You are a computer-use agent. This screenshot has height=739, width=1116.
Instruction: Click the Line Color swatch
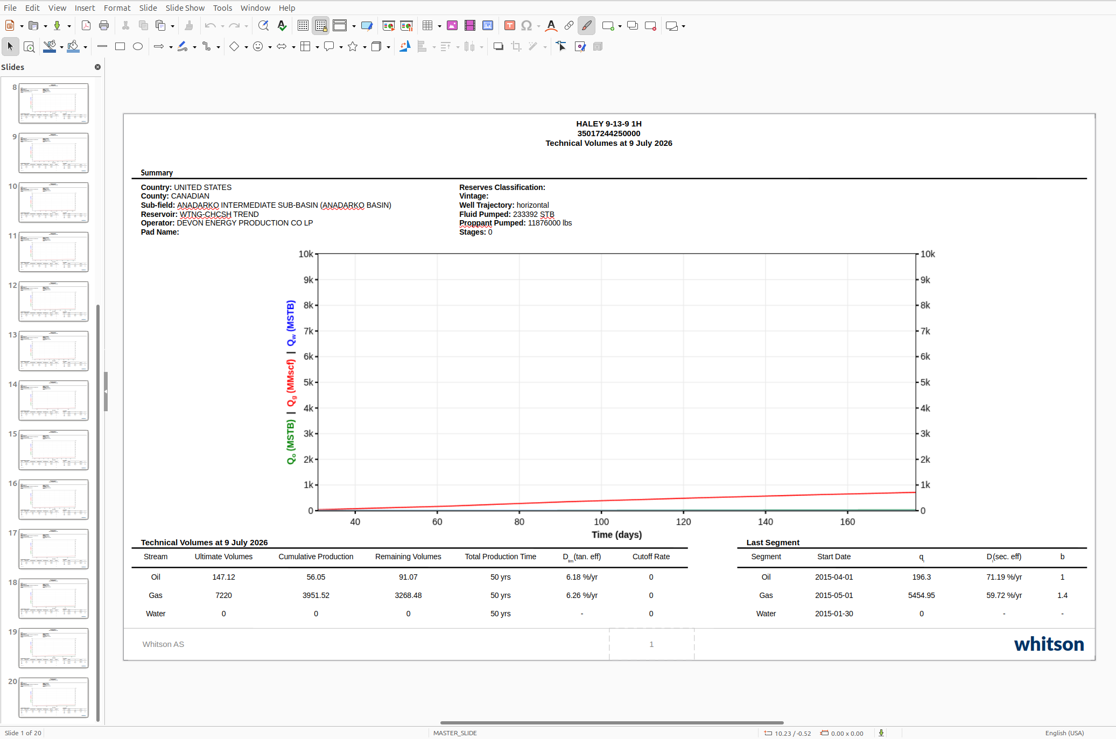(x=50, y=47)
